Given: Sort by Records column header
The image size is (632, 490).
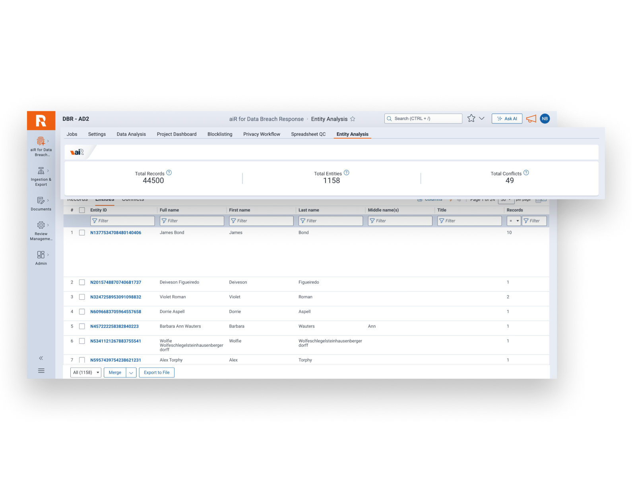Looking at the screenshot, I should pyautogui.click(x=515, y=210).
